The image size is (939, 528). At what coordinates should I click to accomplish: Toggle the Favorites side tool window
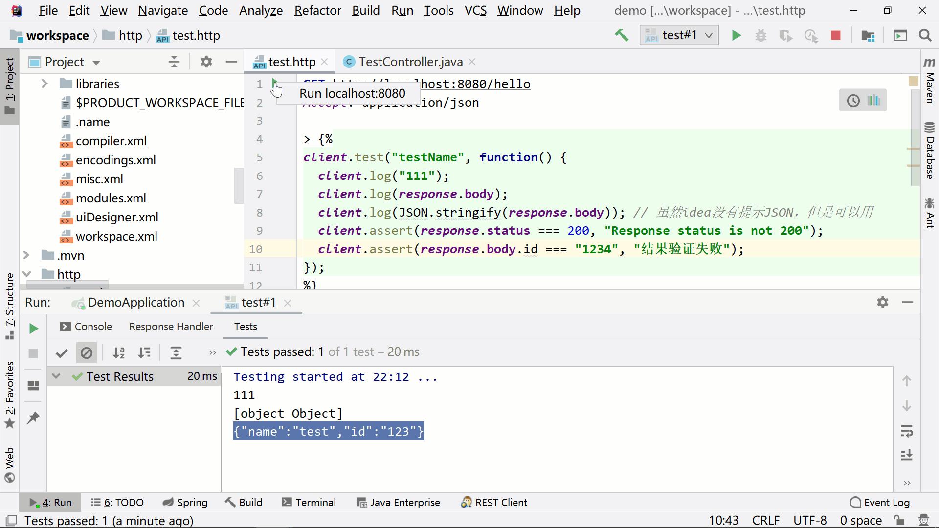[x=9, y=395]
